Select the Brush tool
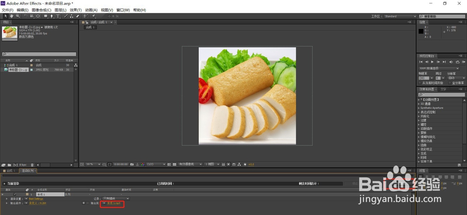Viewport: 467px width, 215px height. pyautogui.click(x=66, y=16)
